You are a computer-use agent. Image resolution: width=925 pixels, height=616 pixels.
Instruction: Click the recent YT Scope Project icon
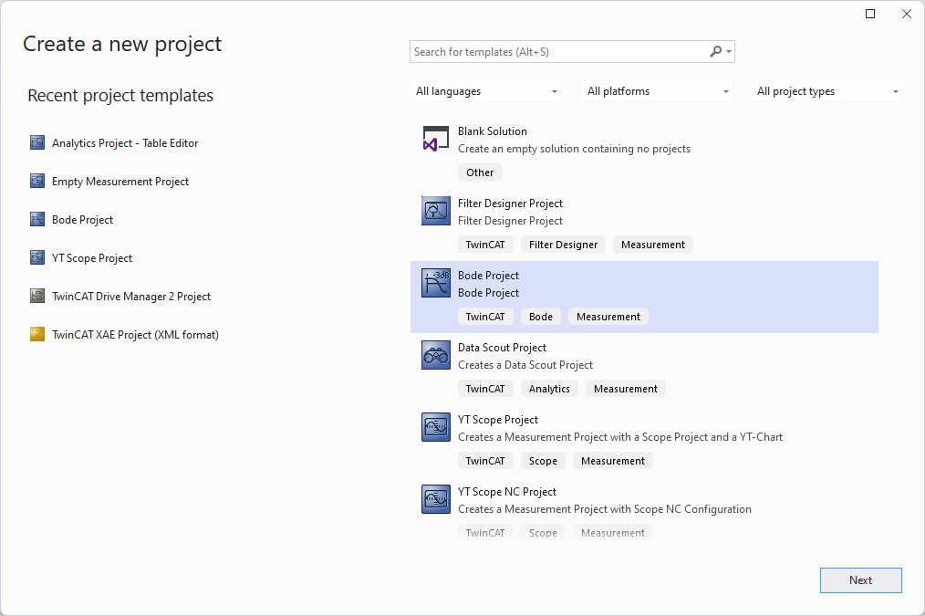pyautogui.click(x=37, y=258)
